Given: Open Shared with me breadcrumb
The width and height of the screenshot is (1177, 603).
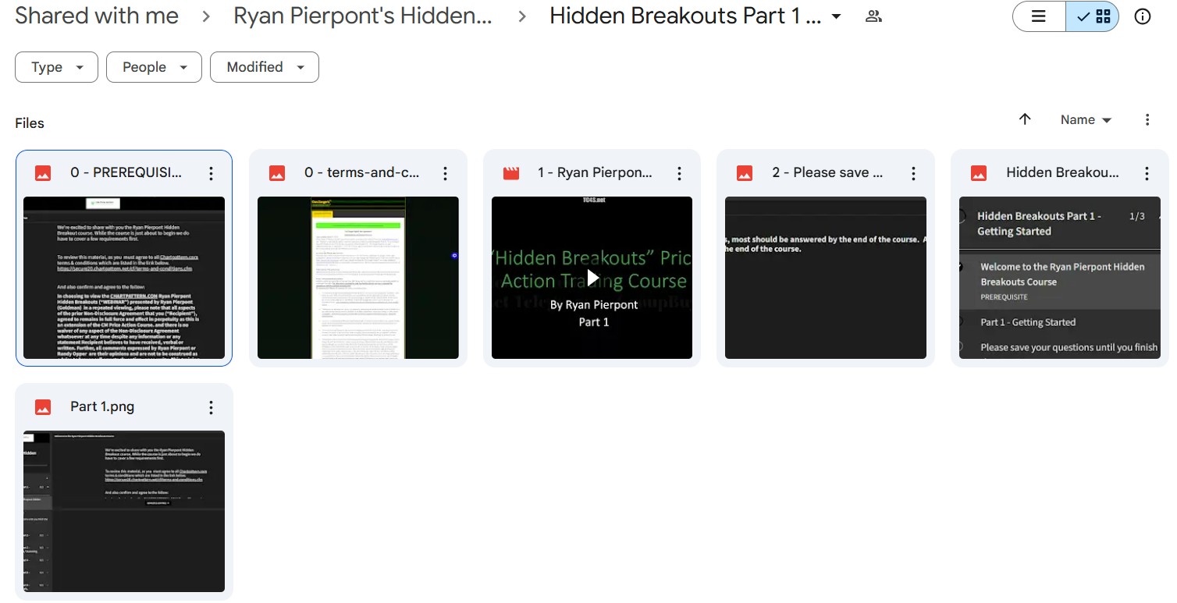Looking at the screenshot, I should [x=97, y=16].
